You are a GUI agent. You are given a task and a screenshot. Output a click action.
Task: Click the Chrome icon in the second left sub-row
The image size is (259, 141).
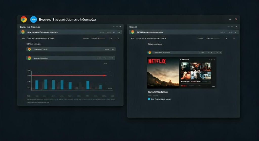(29, 58)
